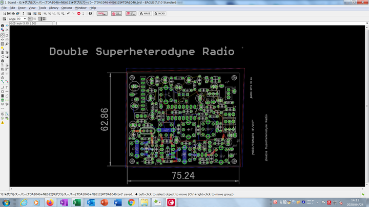Open the Errors warning-triangle icon
This screenshot has height=207, width=369.
pos(3,123)
